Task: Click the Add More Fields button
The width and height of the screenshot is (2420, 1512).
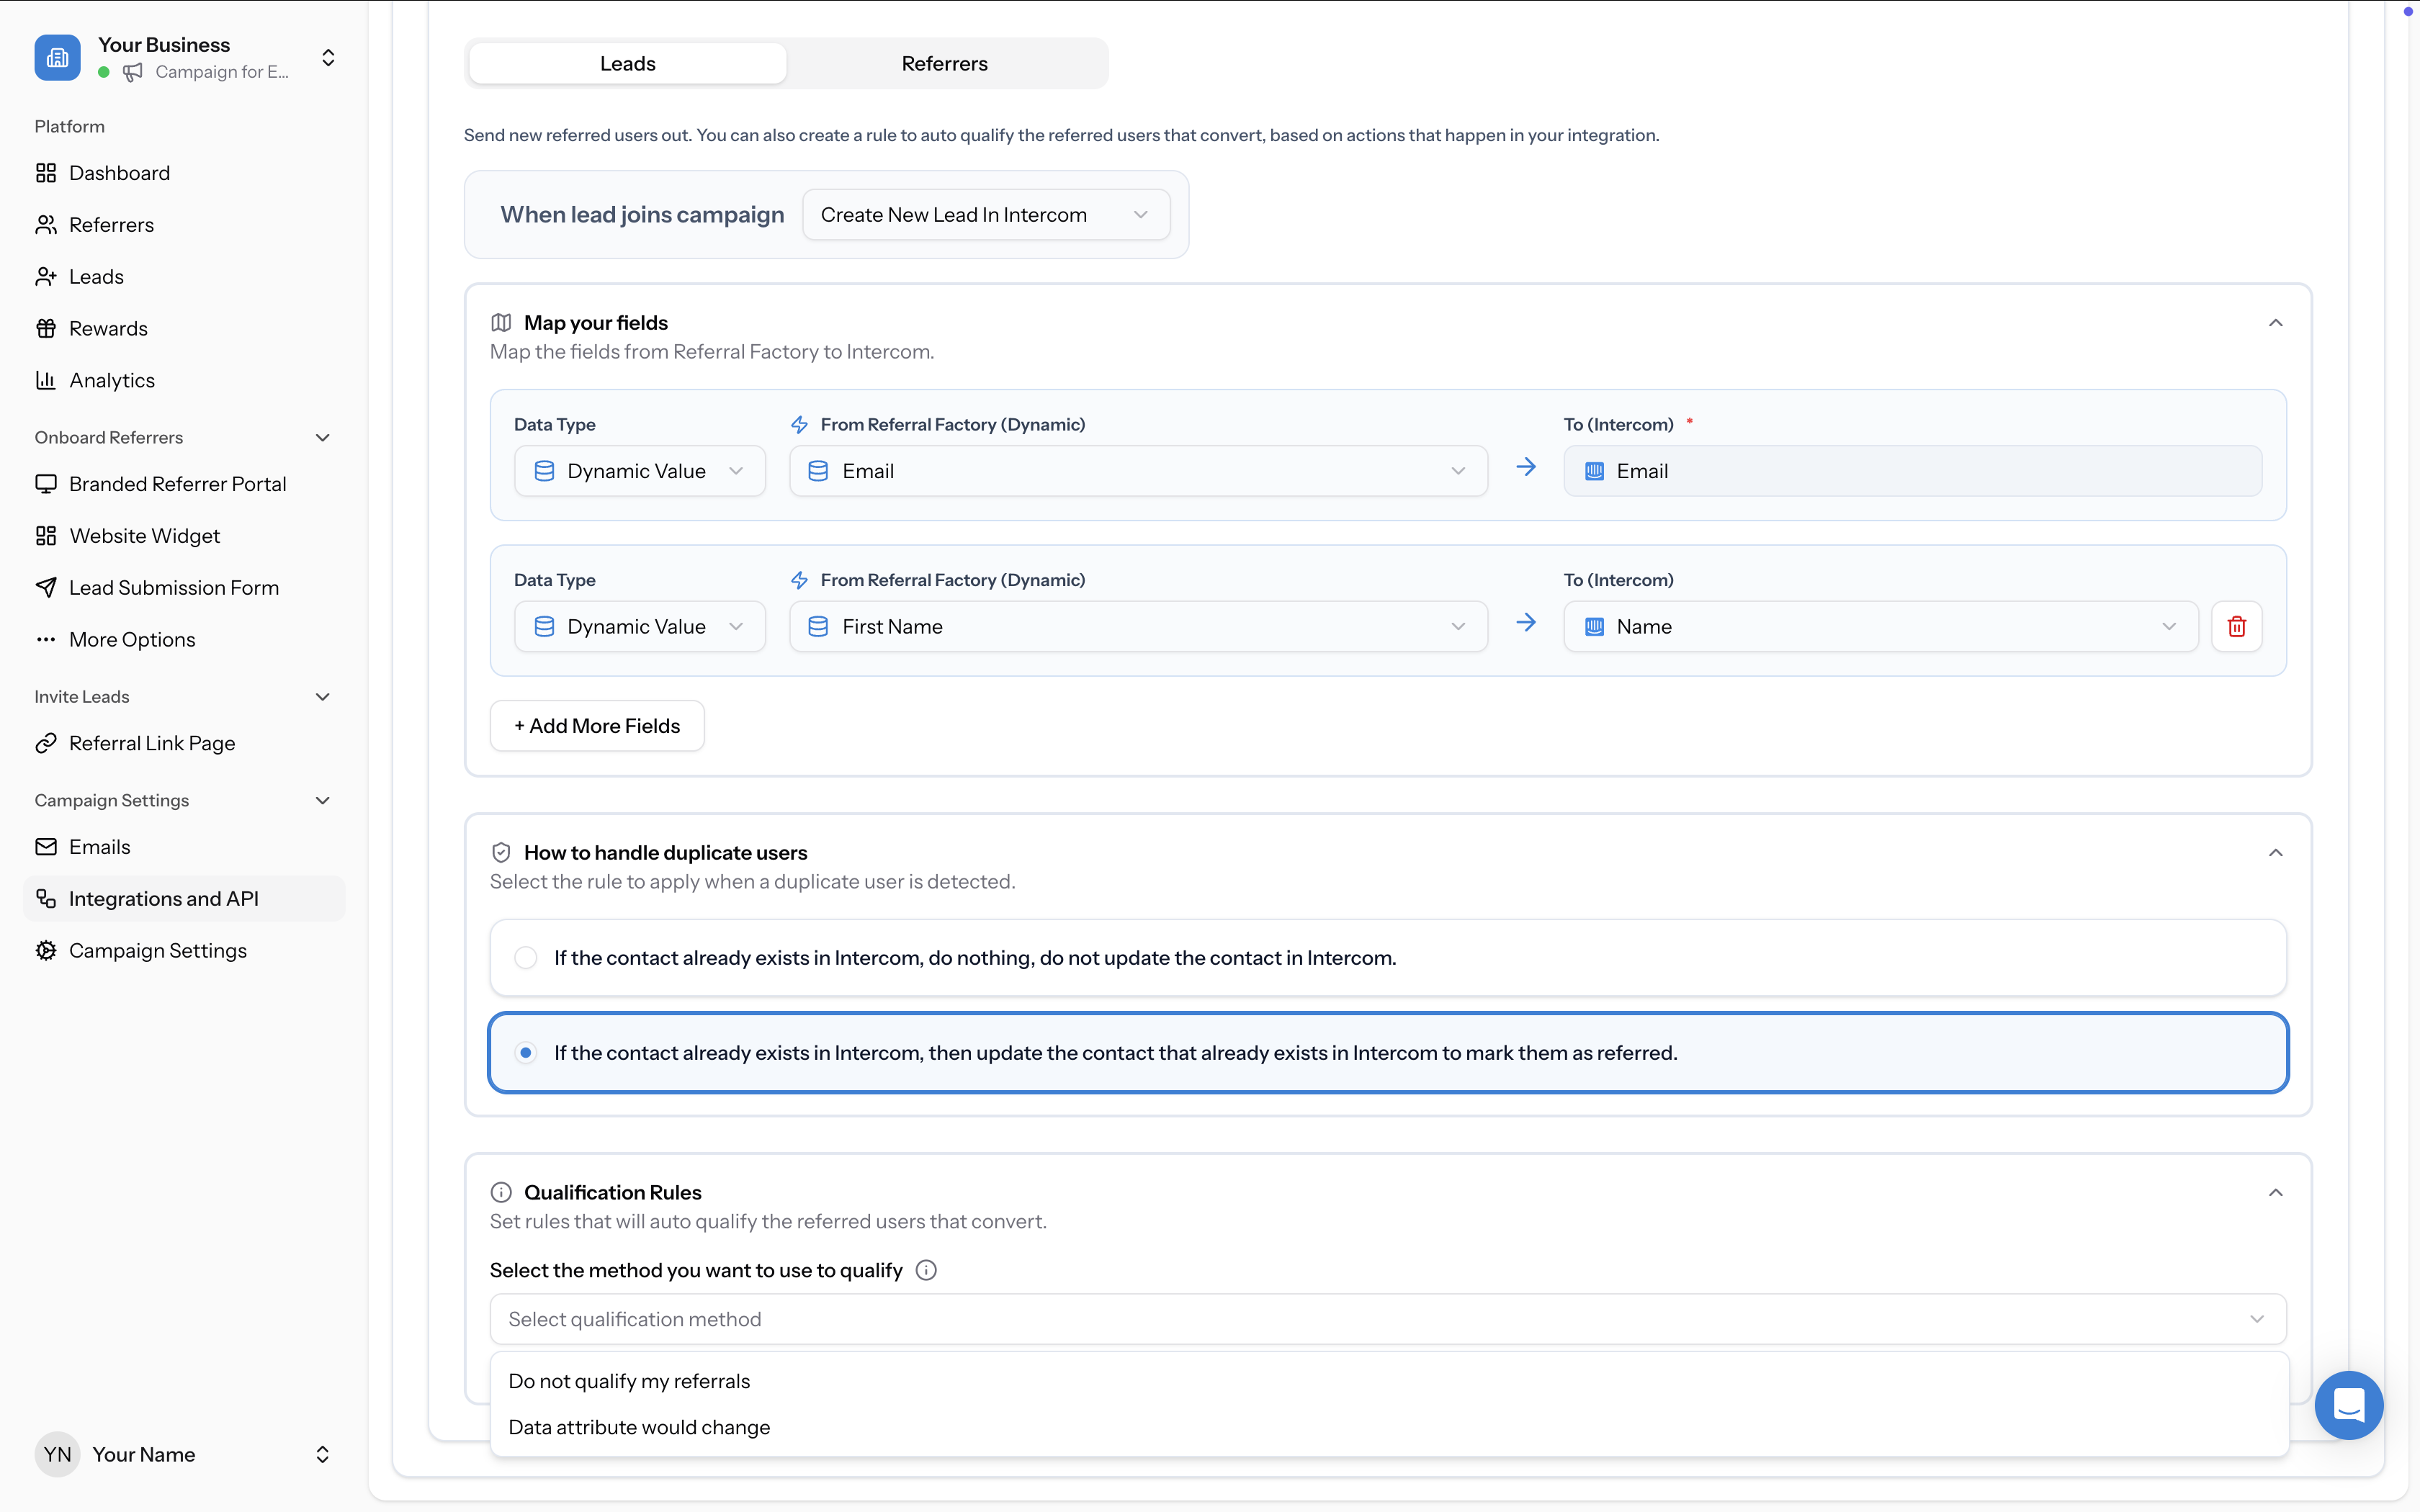Action: [596, 725]
